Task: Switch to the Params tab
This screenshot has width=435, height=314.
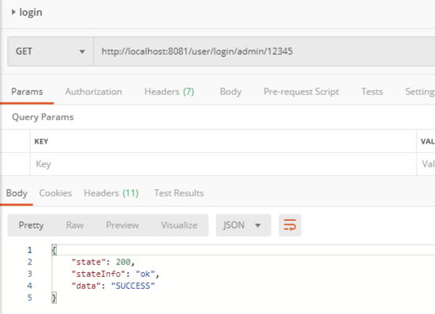Action: pos(27,92)
